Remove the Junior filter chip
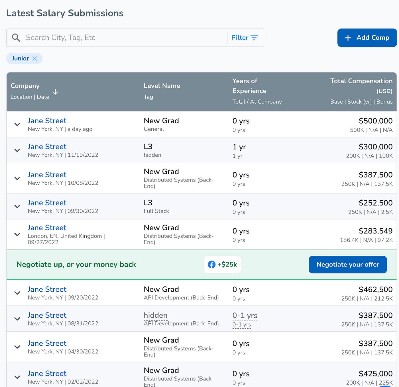Image resolution: width=399 pixels, height=387 pixels. [35, 59]
